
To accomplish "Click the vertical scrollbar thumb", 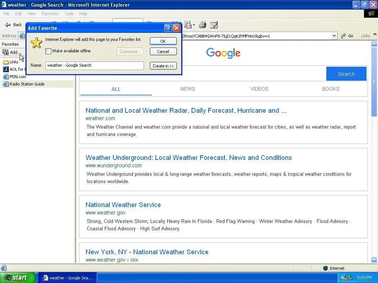I will 374,81.
